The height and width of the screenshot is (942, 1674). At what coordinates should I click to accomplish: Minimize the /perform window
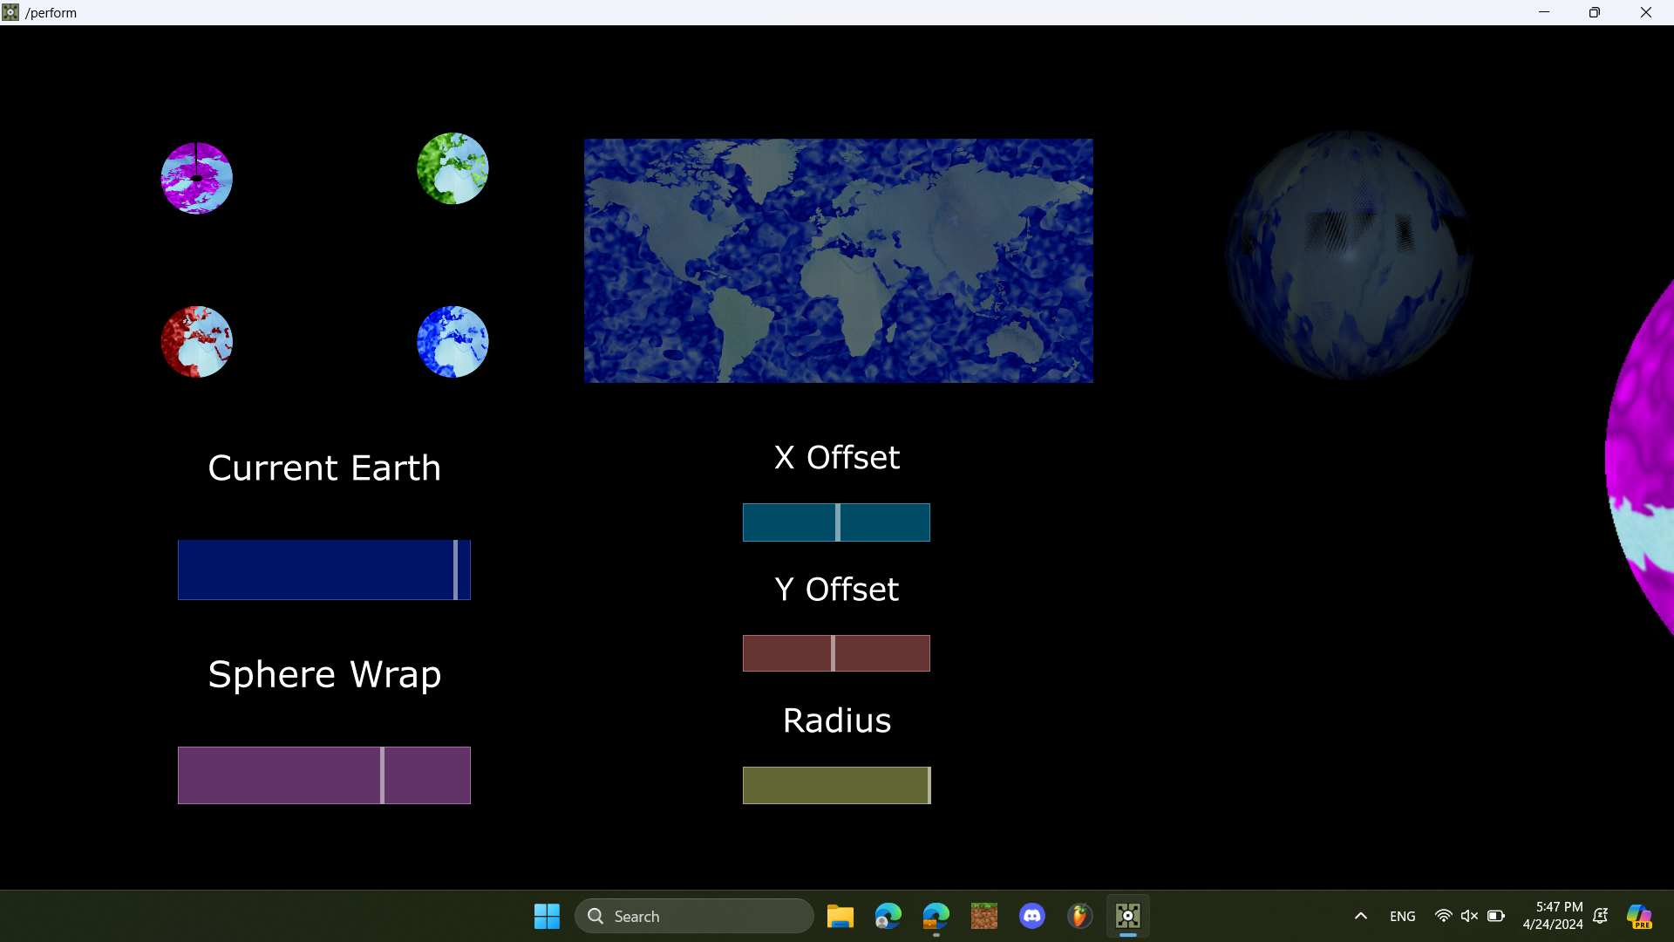pos(1543,12)
